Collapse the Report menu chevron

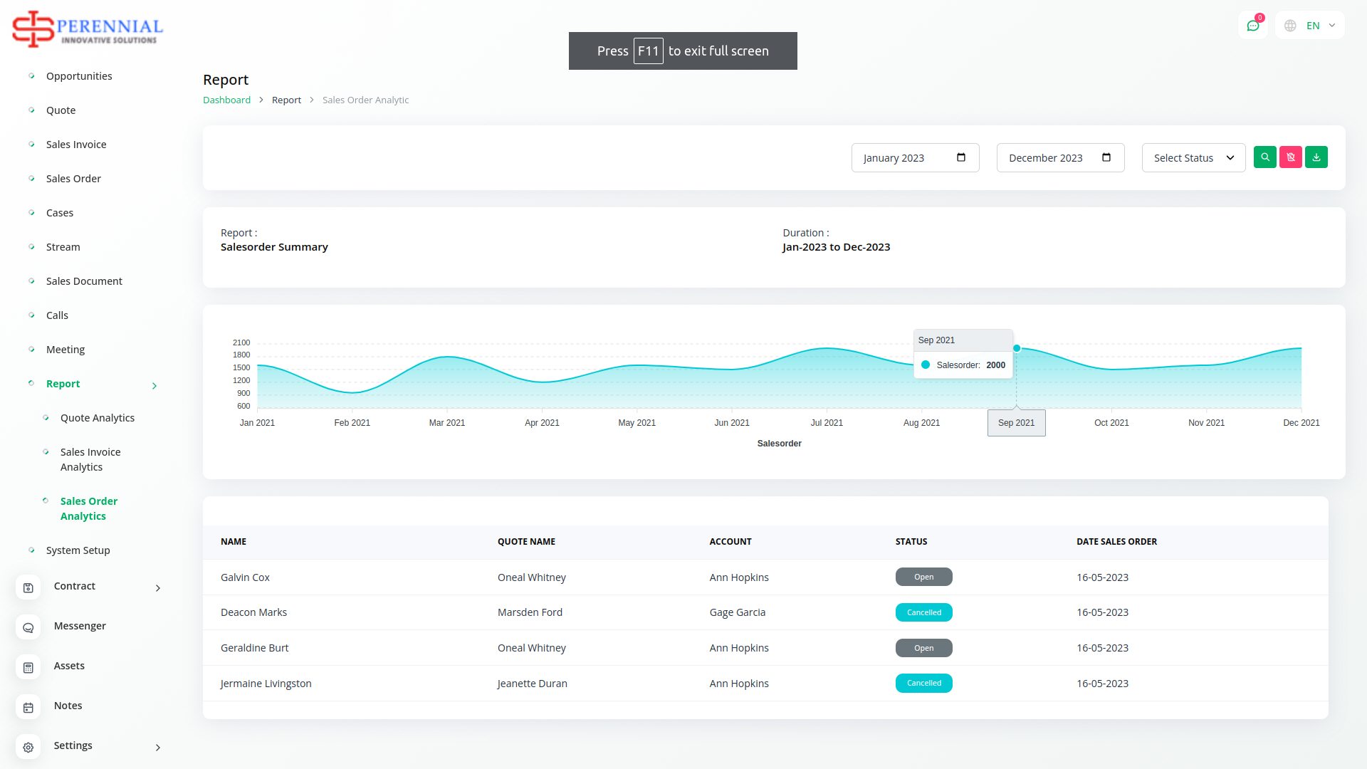[x=154, y=386]
